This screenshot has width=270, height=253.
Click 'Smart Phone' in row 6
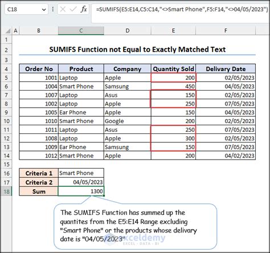(81, 87)
